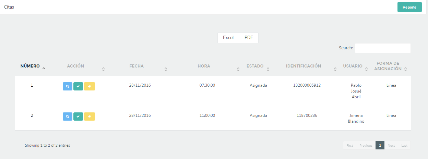The height and width of the screenshot is (159, 428).
Task: Click the green checkmark icon for appointment 2
Action: pos(78,117)
